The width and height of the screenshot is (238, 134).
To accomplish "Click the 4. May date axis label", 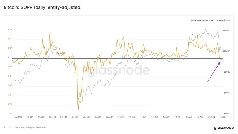I will tap(121, 117).
